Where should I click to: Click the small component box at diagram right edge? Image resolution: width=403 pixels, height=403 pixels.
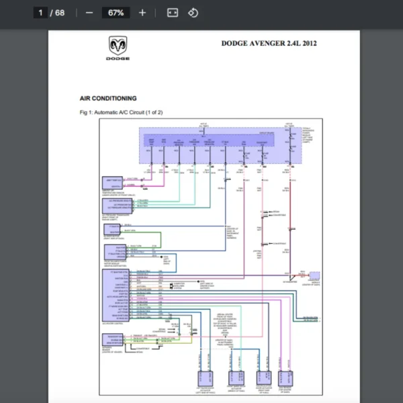tap(313, 275)
